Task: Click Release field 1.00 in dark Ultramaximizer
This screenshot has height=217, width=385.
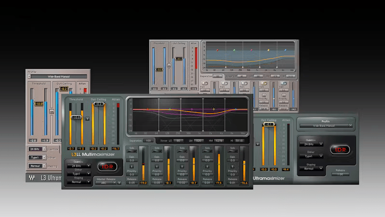Action: click(340, 174)
